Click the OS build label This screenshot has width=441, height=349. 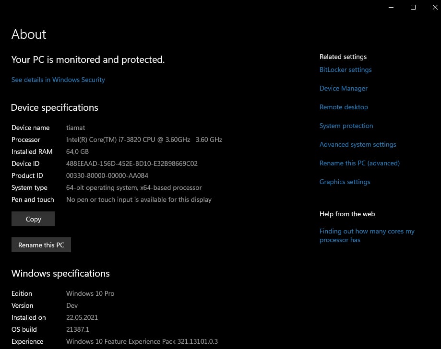[24, 329]
